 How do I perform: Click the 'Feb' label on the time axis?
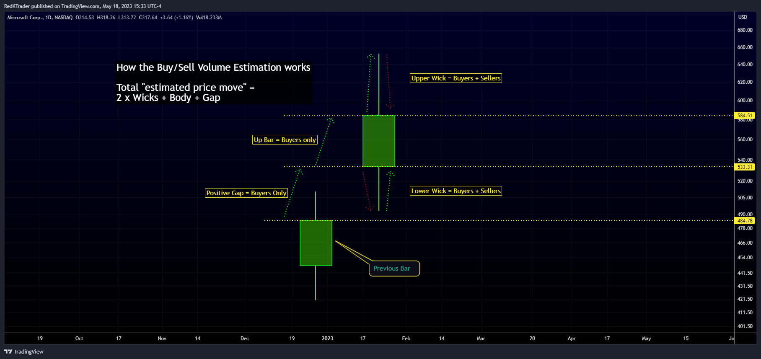point(406,338)
